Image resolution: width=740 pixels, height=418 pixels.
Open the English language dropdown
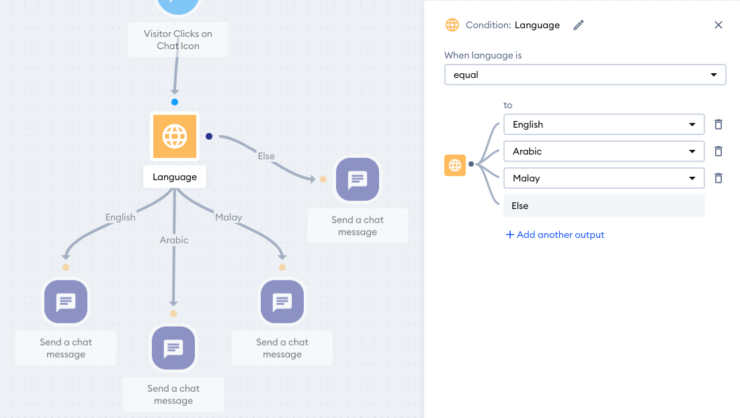[x=604, y=124]
